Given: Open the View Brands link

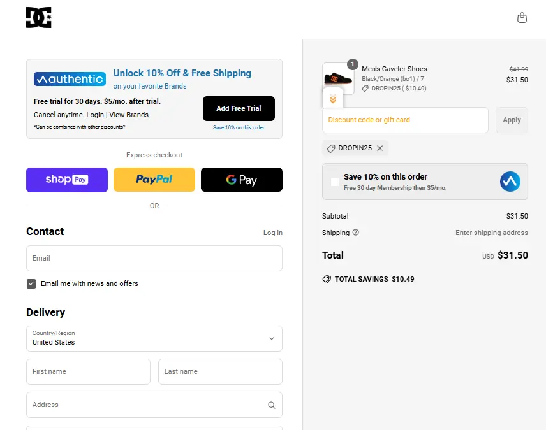Looking at the screenshot, I should coord(129,115).
